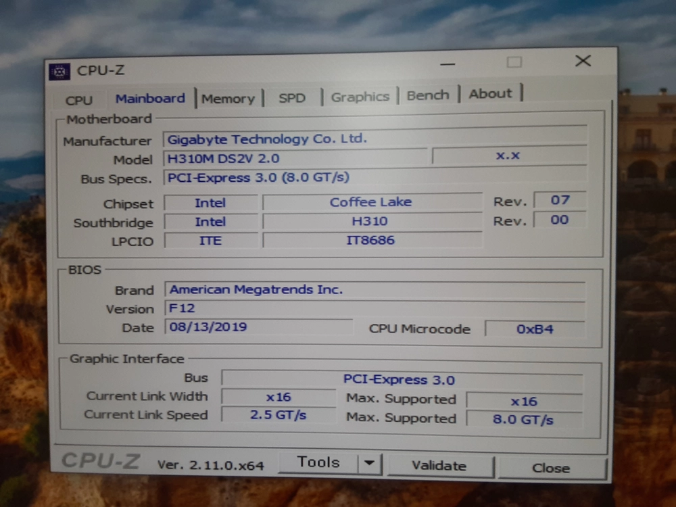Switch to the CPU tab
676x507 pixels.
(79, 100)
